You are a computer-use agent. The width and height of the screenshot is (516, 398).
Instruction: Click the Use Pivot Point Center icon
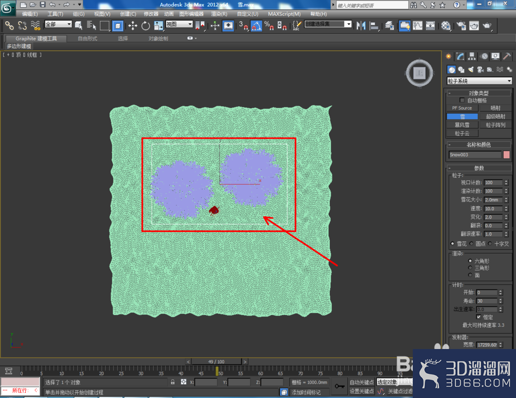point(200,25)
